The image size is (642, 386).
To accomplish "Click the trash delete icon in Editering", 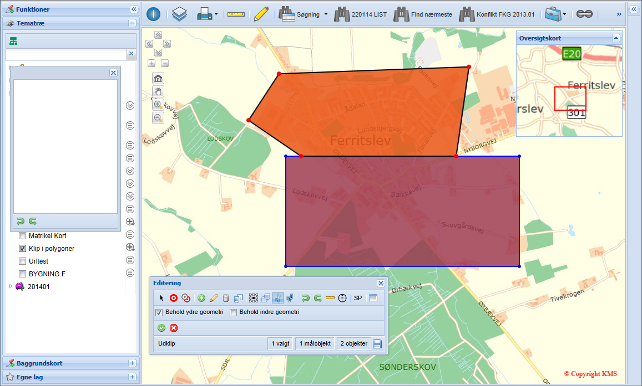I will coord(226,298).
